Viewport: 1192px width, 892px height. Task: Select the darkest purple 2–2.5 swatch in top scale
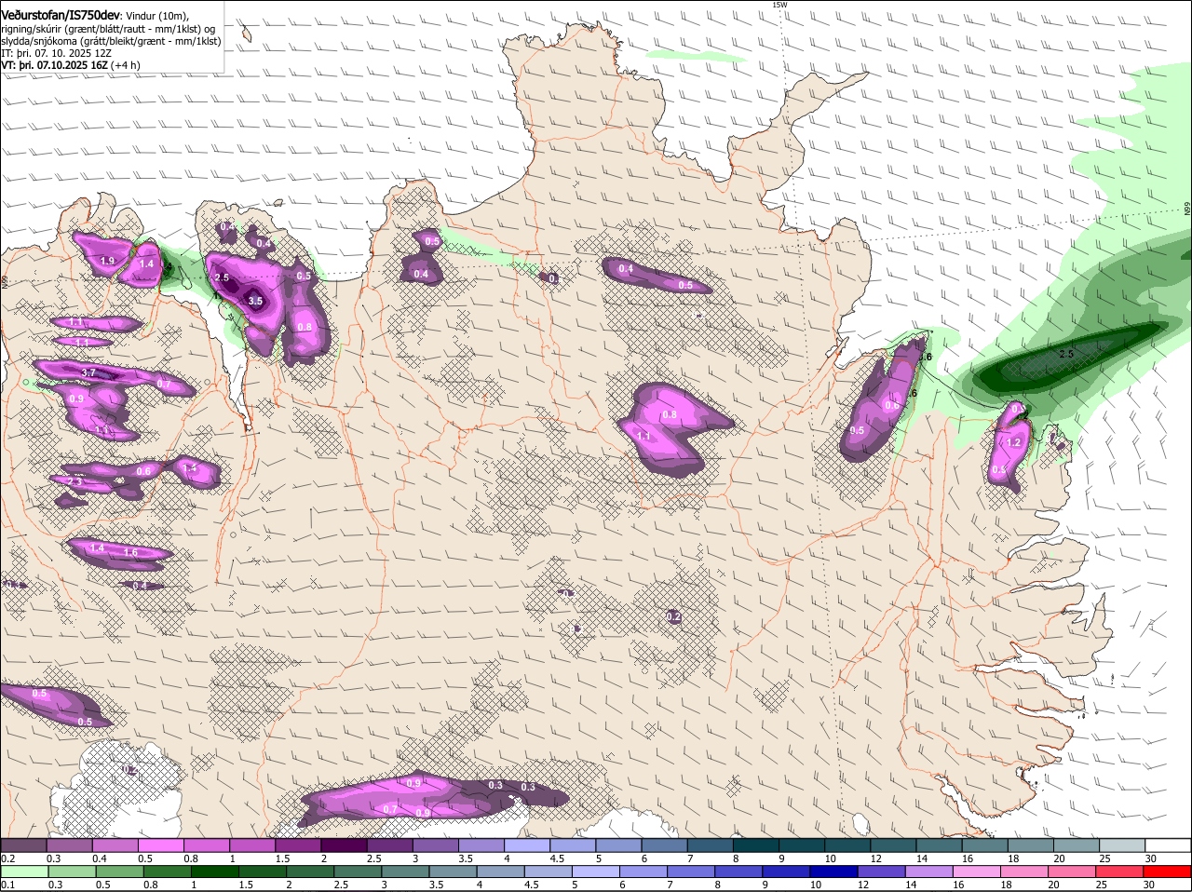[344, 845]
